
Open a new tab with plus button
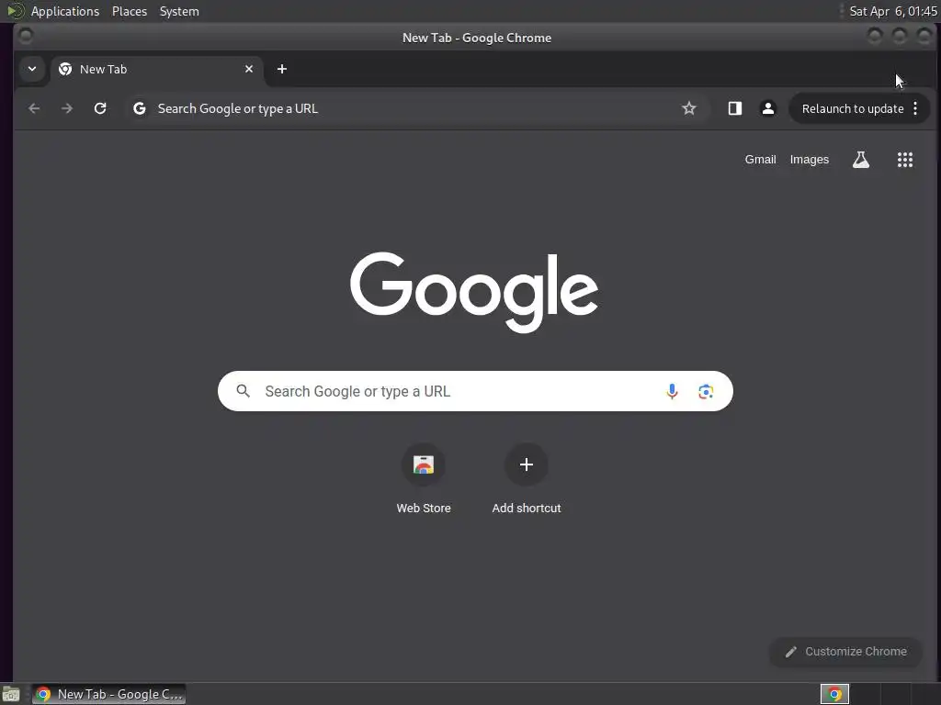pos(282,69)
